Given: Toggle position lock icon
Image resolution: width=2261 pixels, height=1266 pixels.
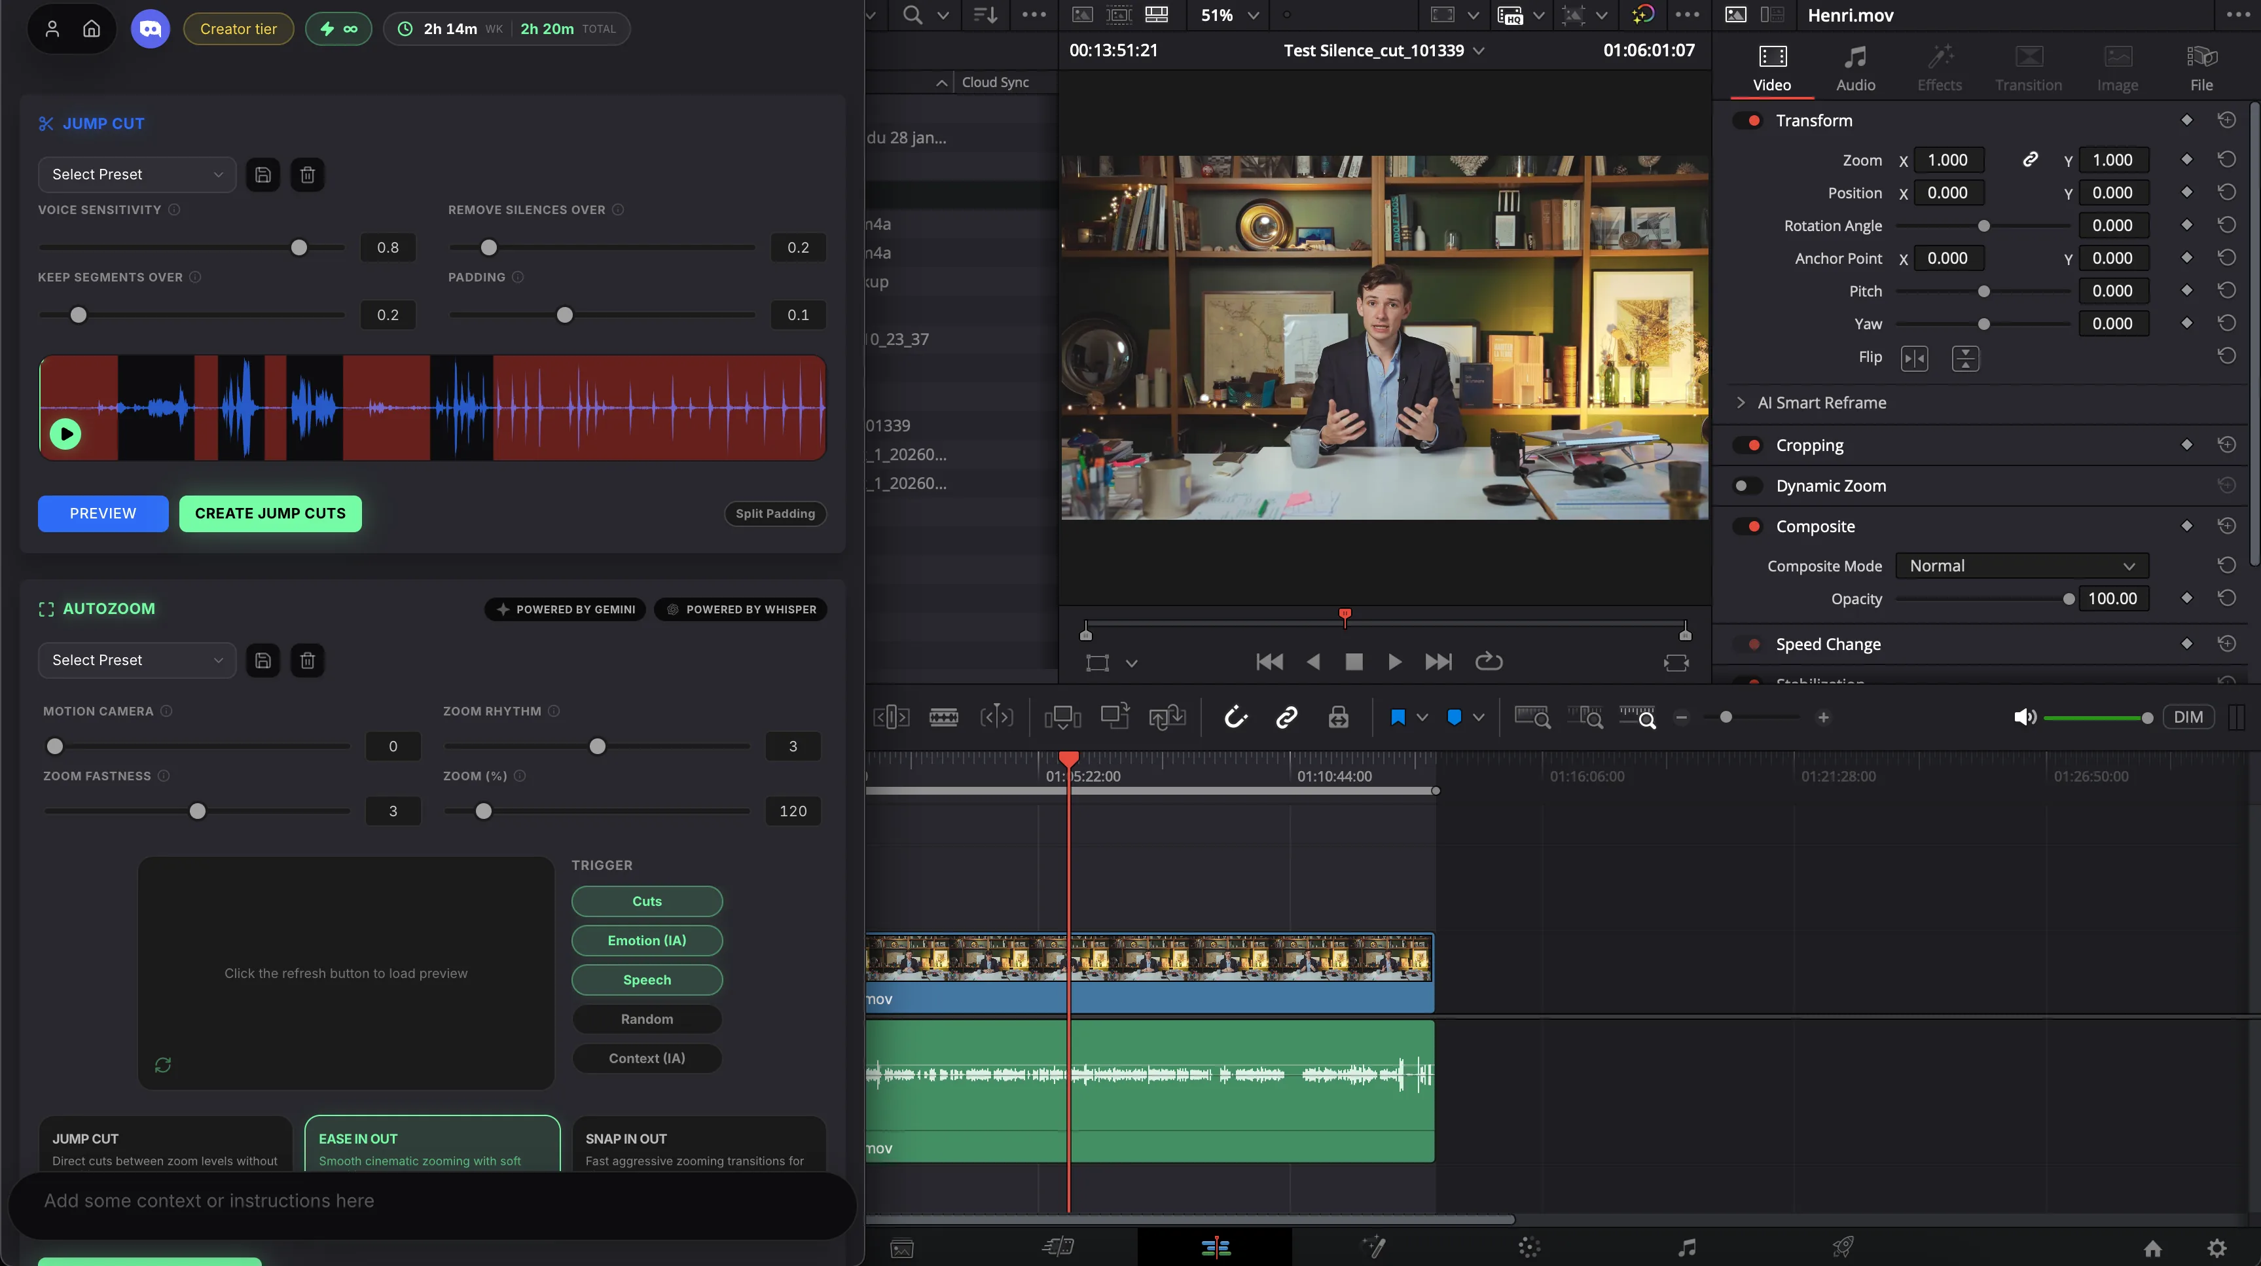Looking at the screenshot, I should click(x=1337, y=717).
